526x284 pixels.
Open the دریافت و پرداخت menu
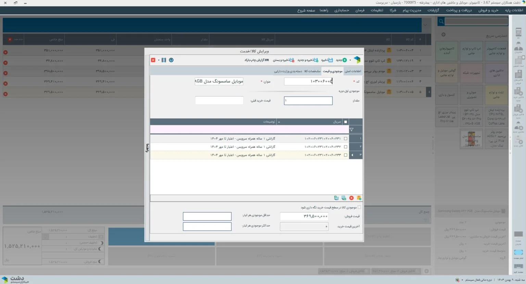coord(459,10)
